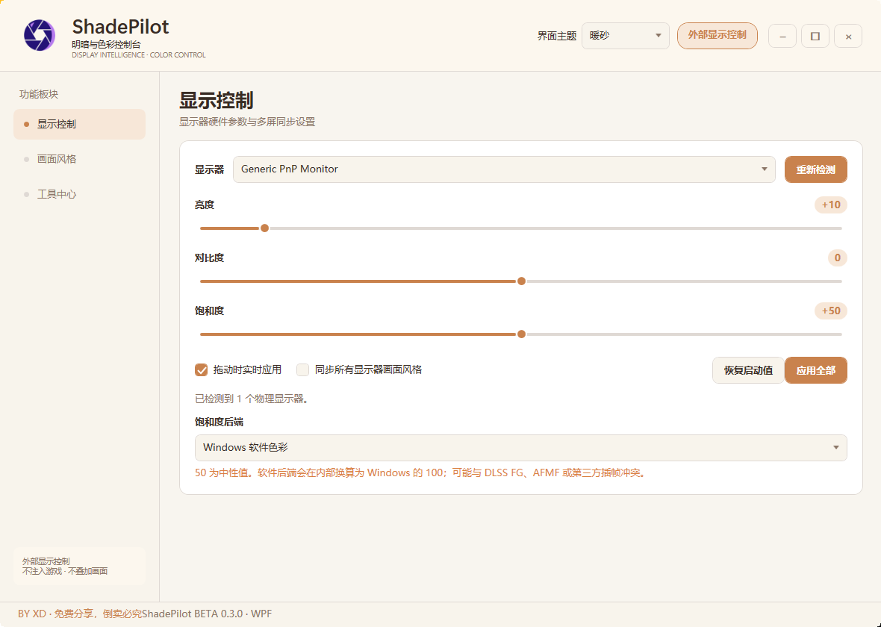Click the ShadePilot BETA 0.3.0 version text
The image size is (881, 627).
click(x=207, y=614)
